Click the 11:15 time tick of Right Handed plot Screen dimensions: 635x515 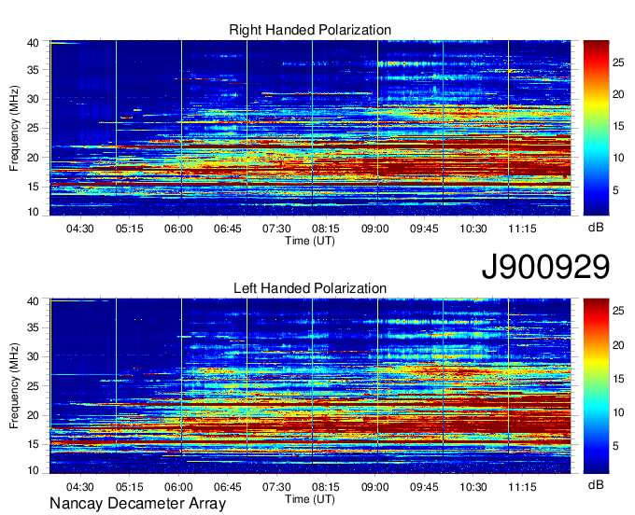(x=522, y=229)
